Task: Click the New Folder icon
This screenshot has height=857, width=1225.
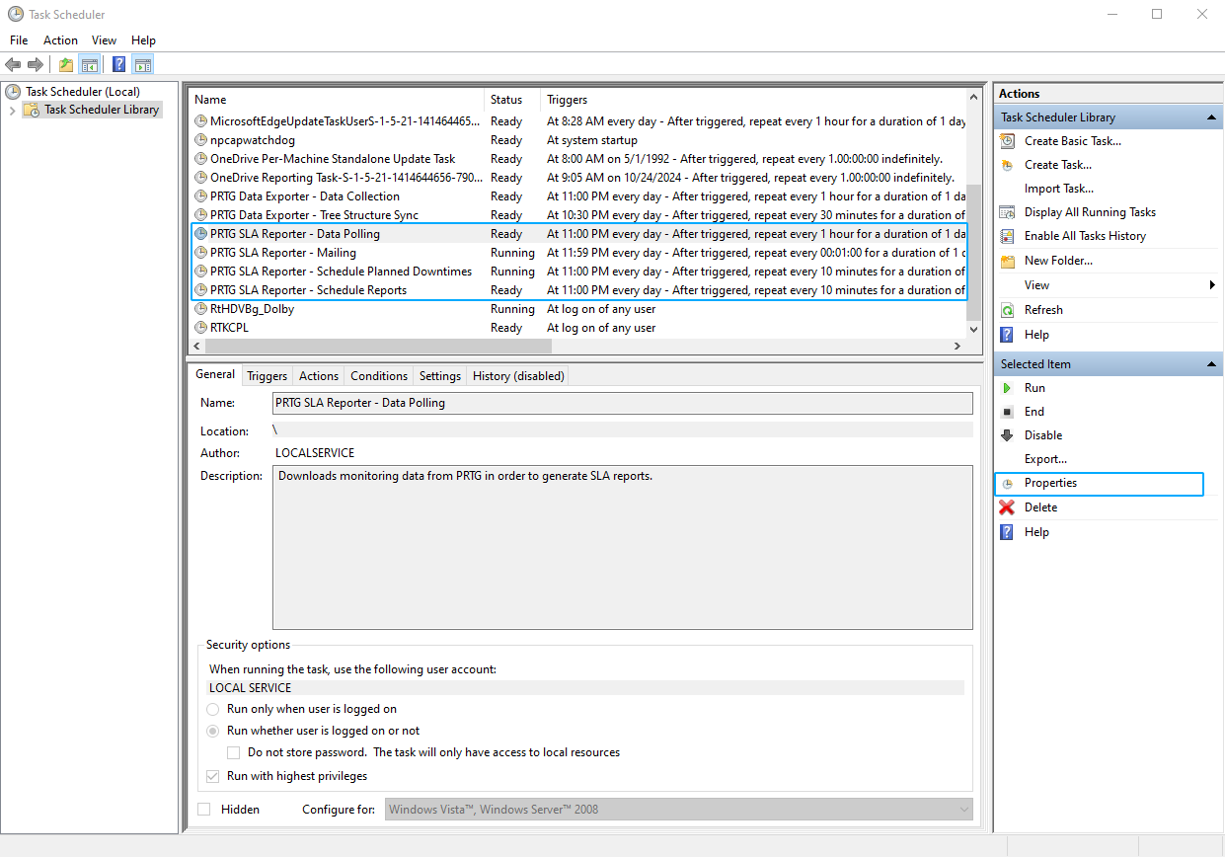Action: tap(1007, 261)
